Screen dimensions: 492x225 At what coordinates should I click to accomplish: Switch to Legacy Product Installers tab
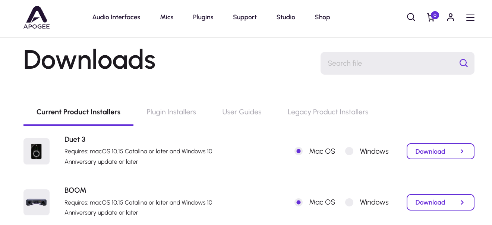coord(328,112)
